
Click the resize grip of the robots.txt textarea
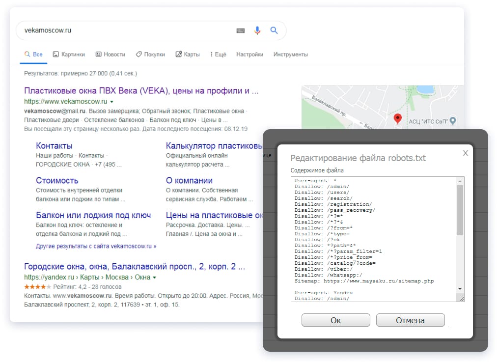[462, 299]
